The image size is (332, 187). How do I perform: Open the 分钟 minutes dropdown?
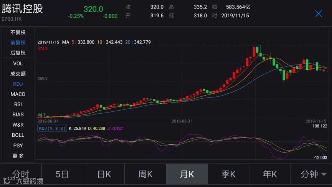[311, 174]
